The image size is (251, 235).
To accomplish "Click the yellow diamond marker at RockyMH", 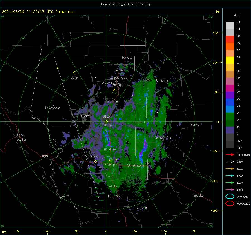I will pyautogui.click(x=74, y=73).
